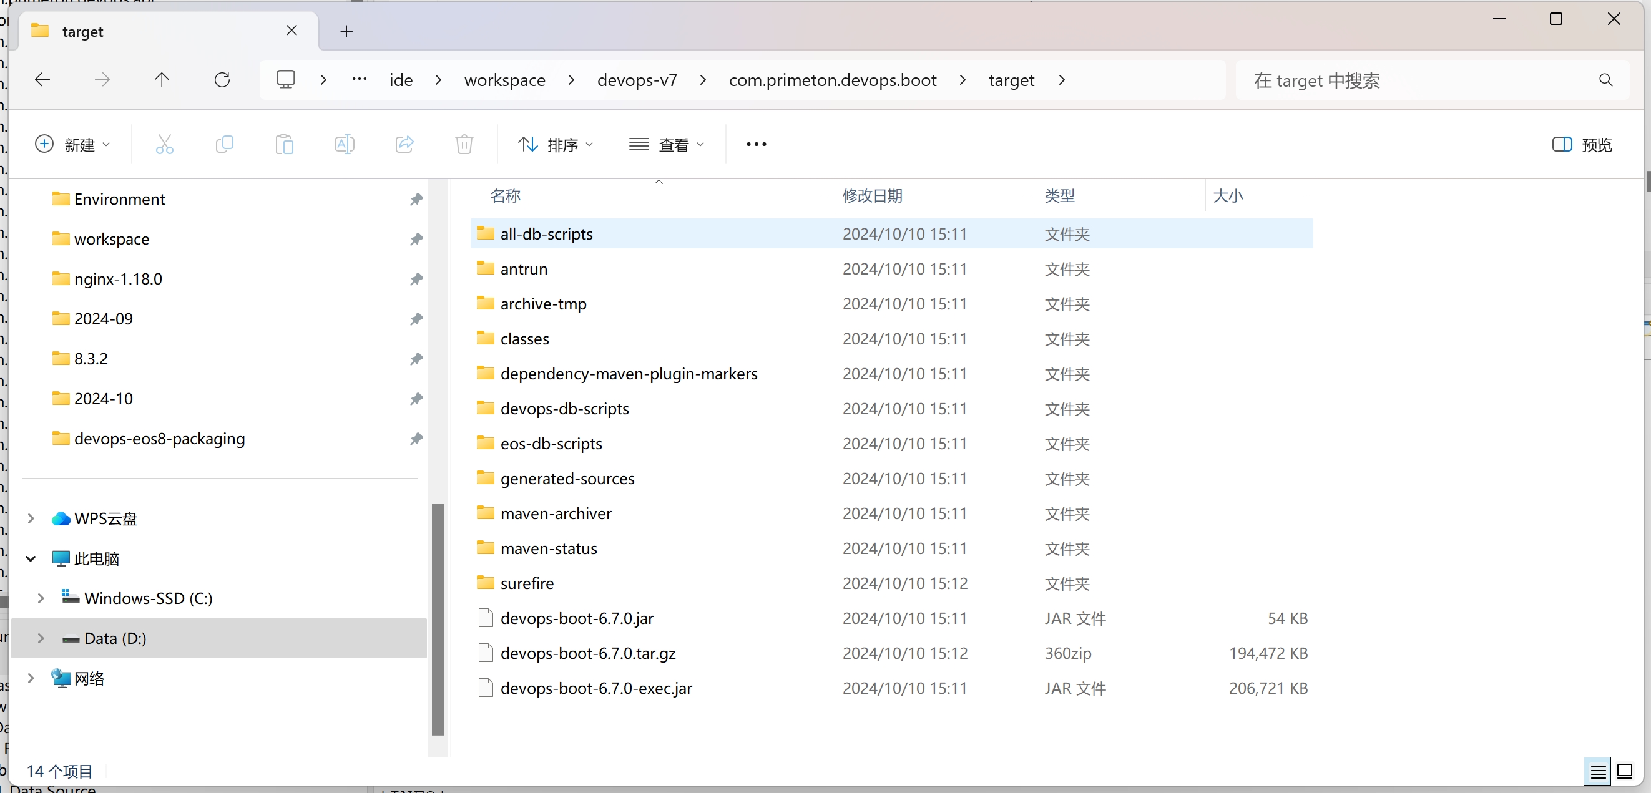The width and height of the screenshot is (1651, 793).
Task: Open a new tab with plus button
Action: [346, 31]
